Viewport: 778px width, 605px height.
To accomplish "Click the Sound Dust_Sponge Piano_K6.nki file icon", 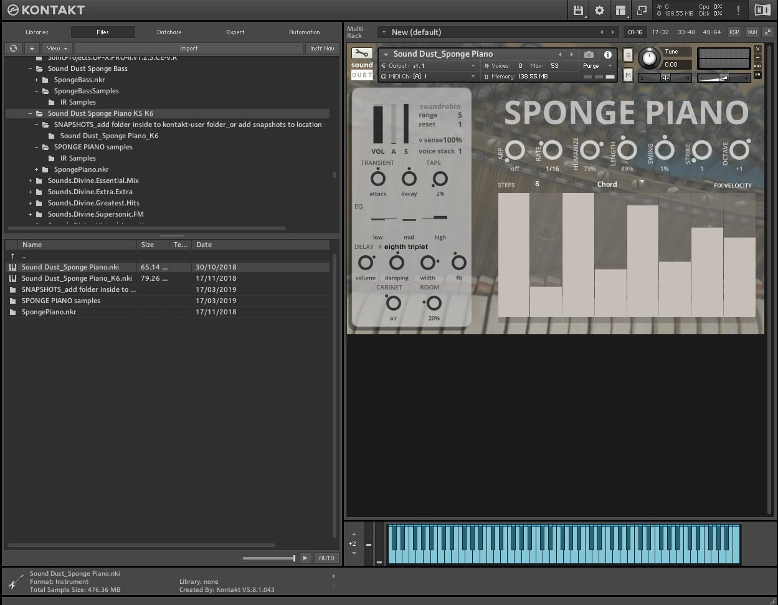I will (x=13, y=278).
